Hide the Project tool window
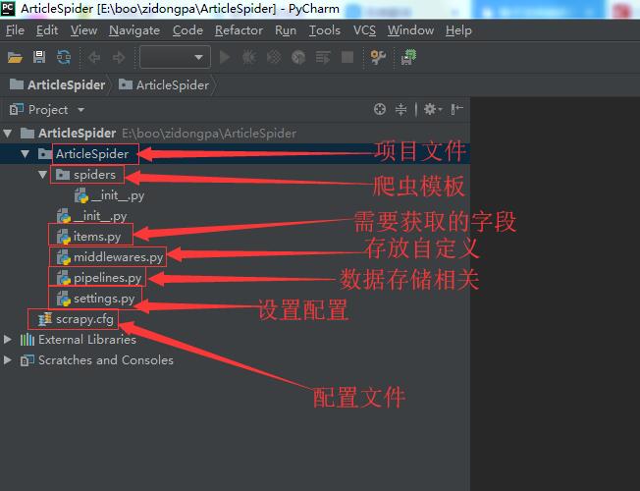The height and width of the screenshot is (491, 640). (456, 109)
